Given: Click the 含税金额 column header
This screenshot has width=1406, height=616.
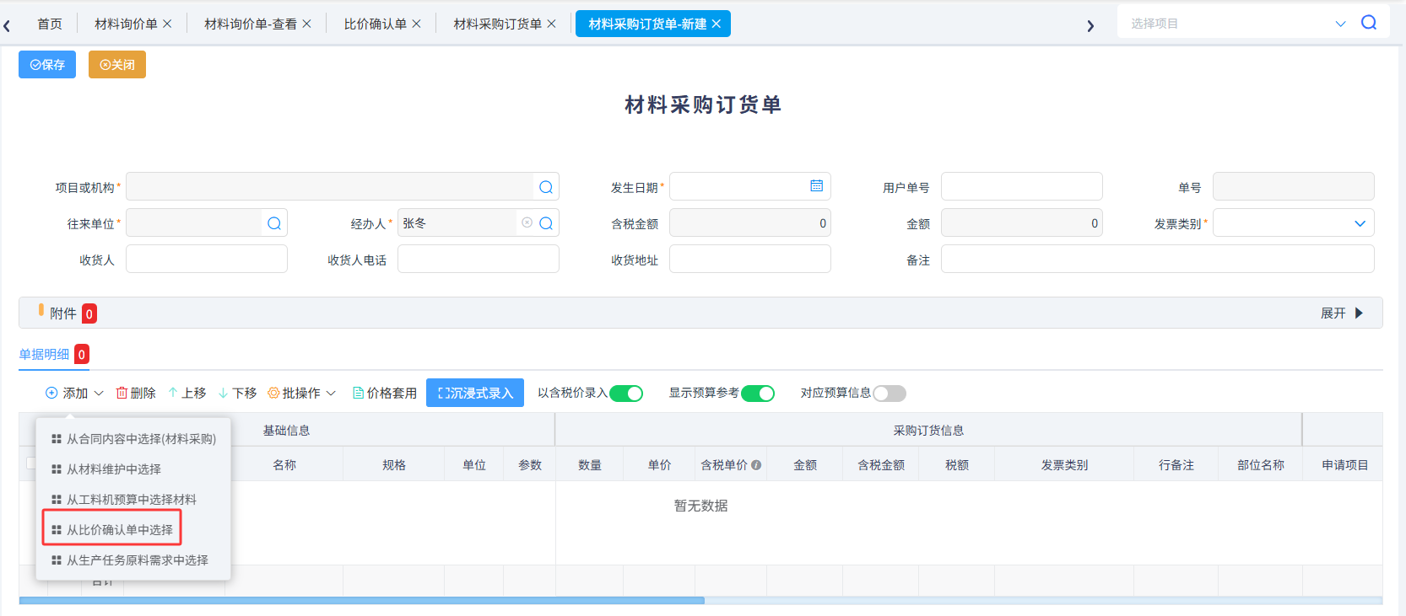Looking at the screenshot, I should click(881, 464).
